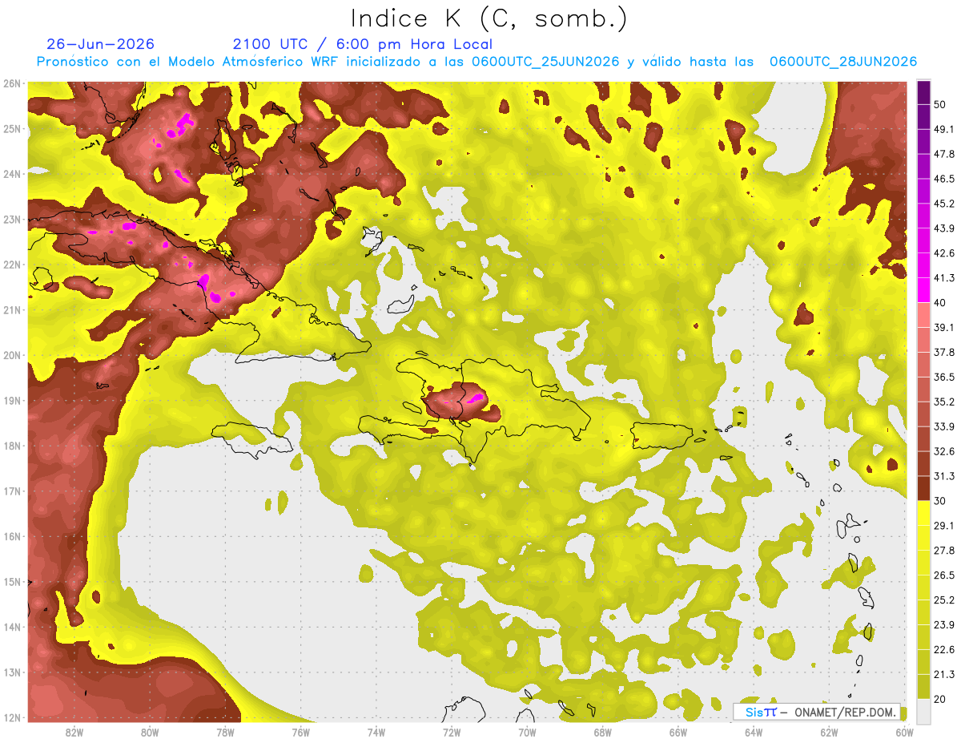Click the colorbar value label 25.2
The image size is (961, 743).
944,600
